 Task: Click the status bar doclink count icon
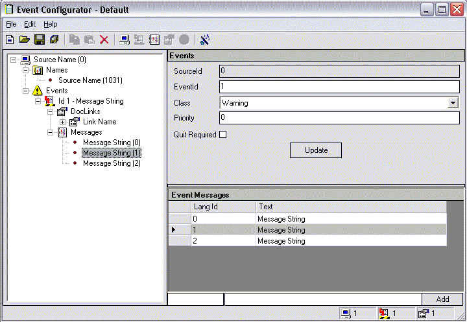pyautogui.click(x=423, y=314)
